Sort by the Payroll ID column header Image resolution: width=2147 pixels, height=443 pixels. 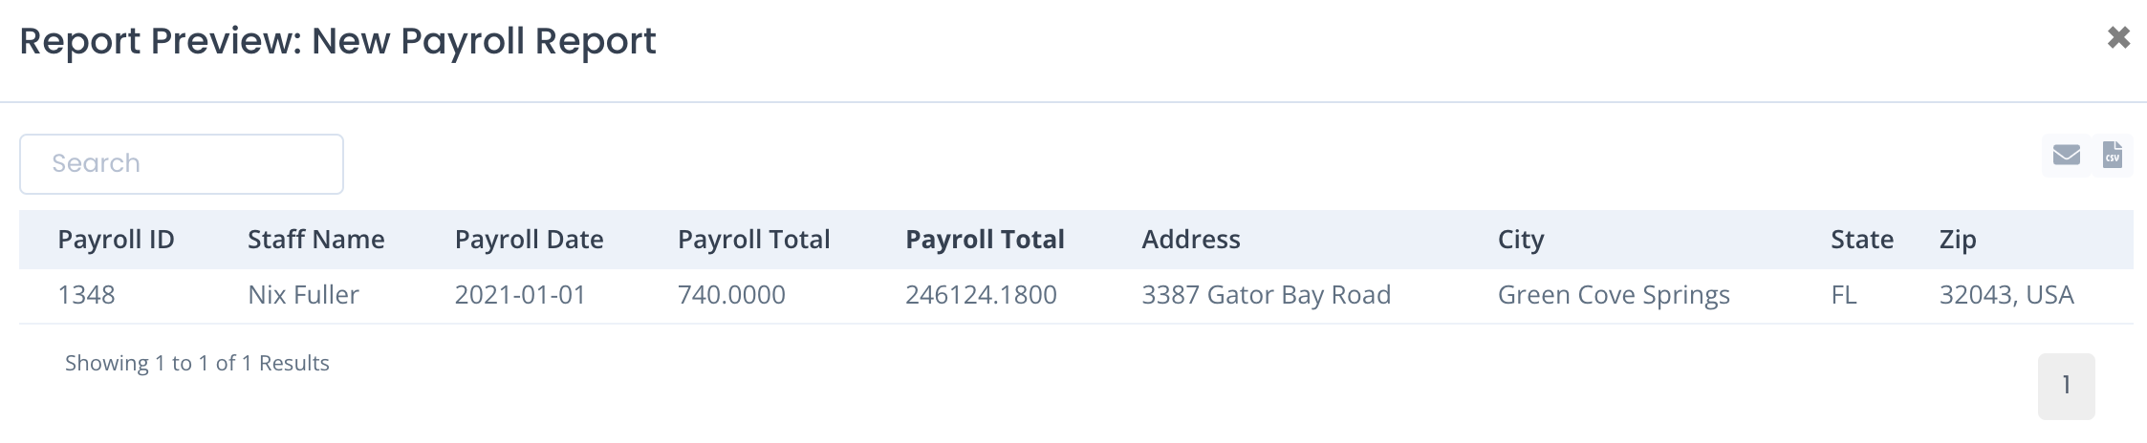[116, 240]
